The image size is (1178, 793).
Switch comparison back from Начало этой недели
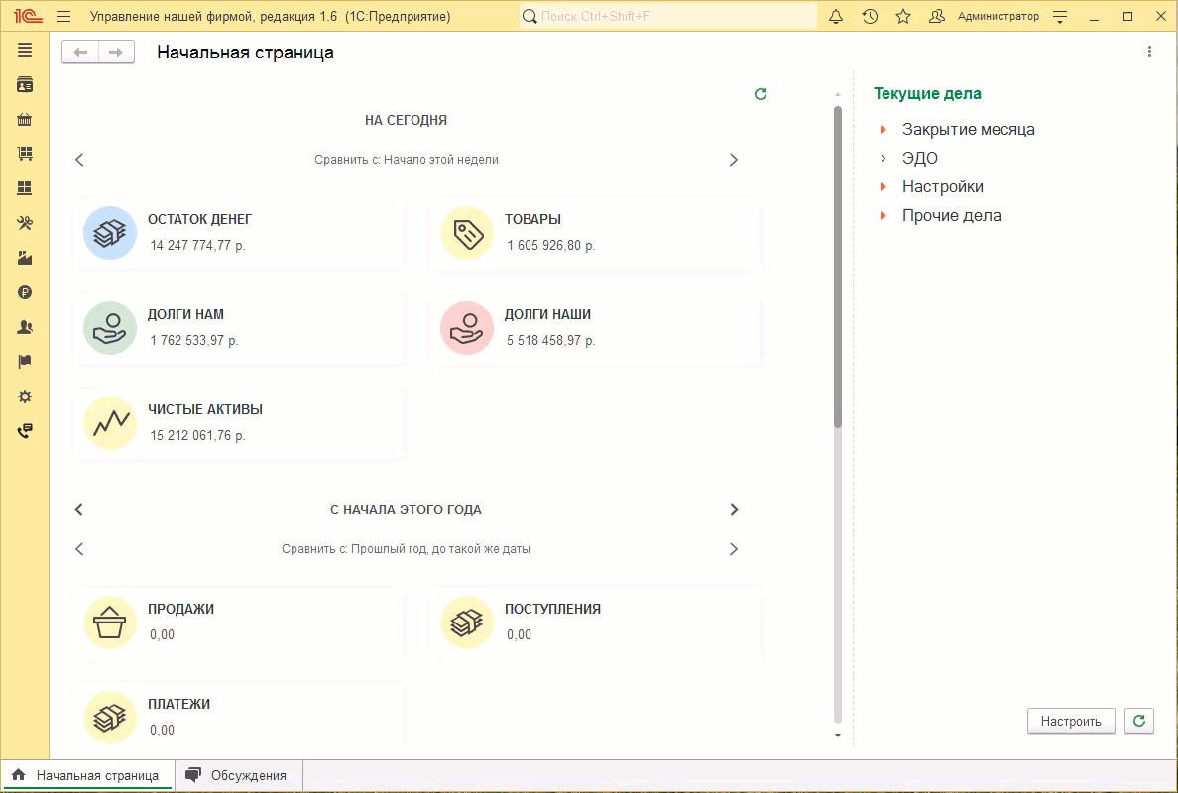tap(80, 160)
